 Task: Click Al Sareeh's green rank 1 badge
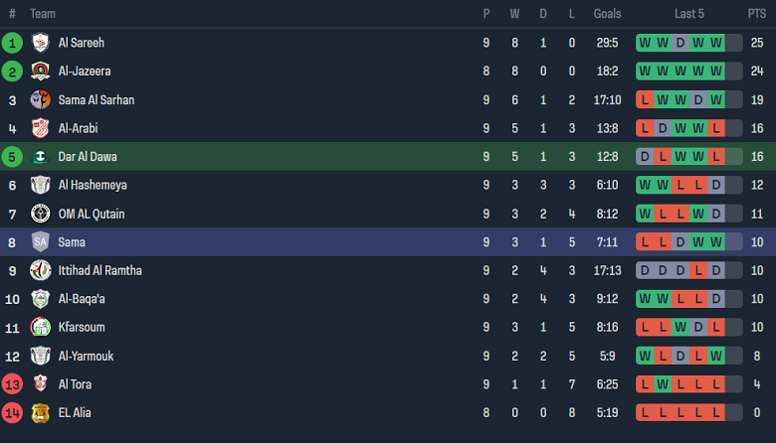[x=12, y=43]
